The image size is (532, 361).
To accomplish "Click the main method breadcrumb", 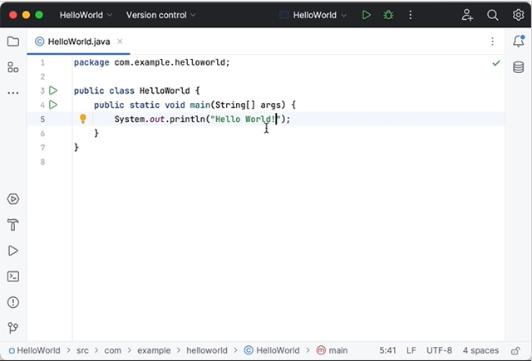I will [x=332, y=350].
